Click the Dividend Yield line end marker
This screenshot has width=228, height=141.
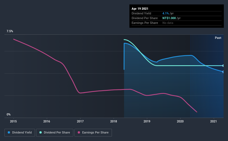coord(223,72)
